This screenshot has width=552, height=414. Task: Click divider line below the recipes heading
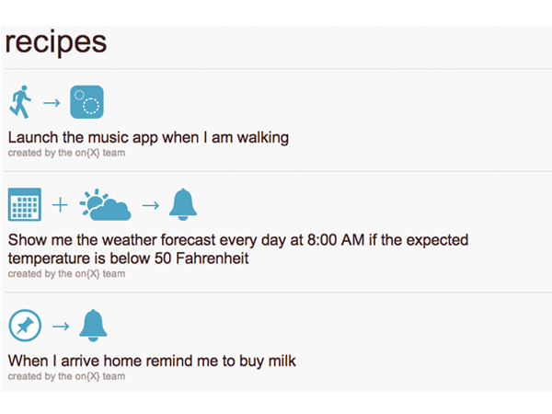tap(278, 69)
